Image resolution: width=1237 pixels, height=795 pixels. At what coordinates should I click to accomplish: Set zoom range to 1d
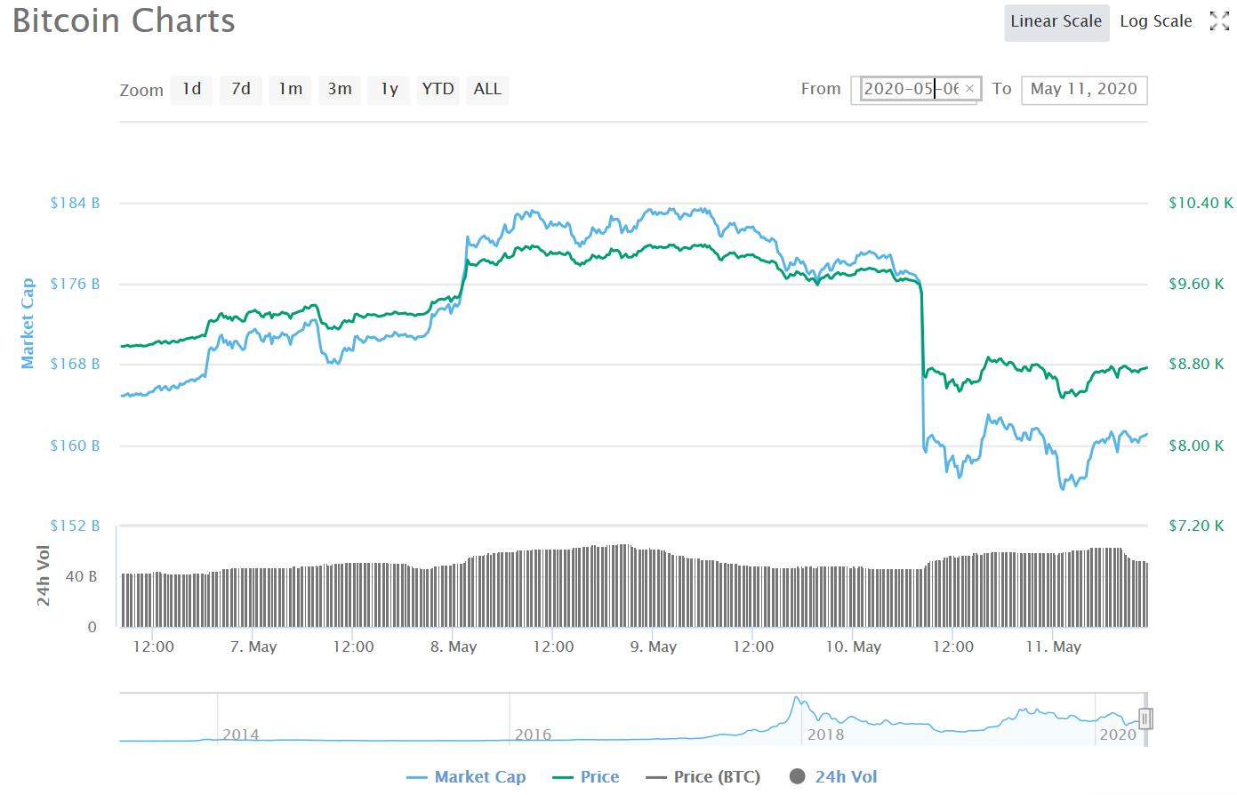pyautogui.click(x=191, y=89)
